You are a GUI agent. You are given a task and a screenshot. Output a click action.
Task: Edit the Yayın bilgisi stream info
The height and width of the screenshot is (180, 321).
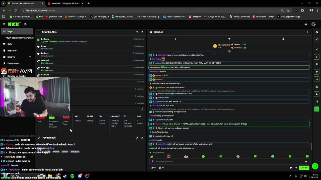pos(137,138)
